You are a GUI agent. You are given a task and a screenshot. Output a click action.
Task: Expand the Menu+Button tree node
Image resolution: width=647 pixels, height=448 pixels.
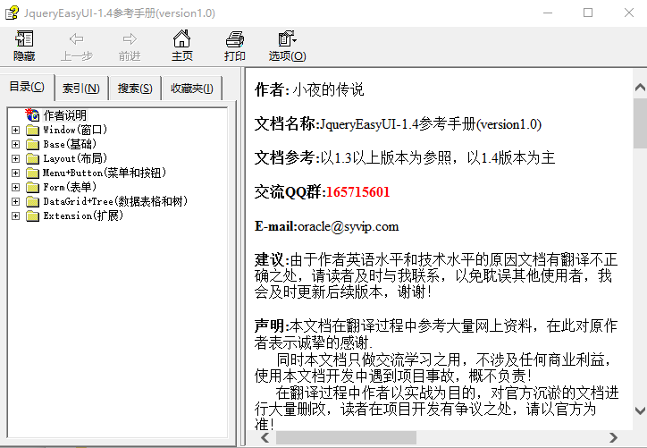tap(15, 173)
